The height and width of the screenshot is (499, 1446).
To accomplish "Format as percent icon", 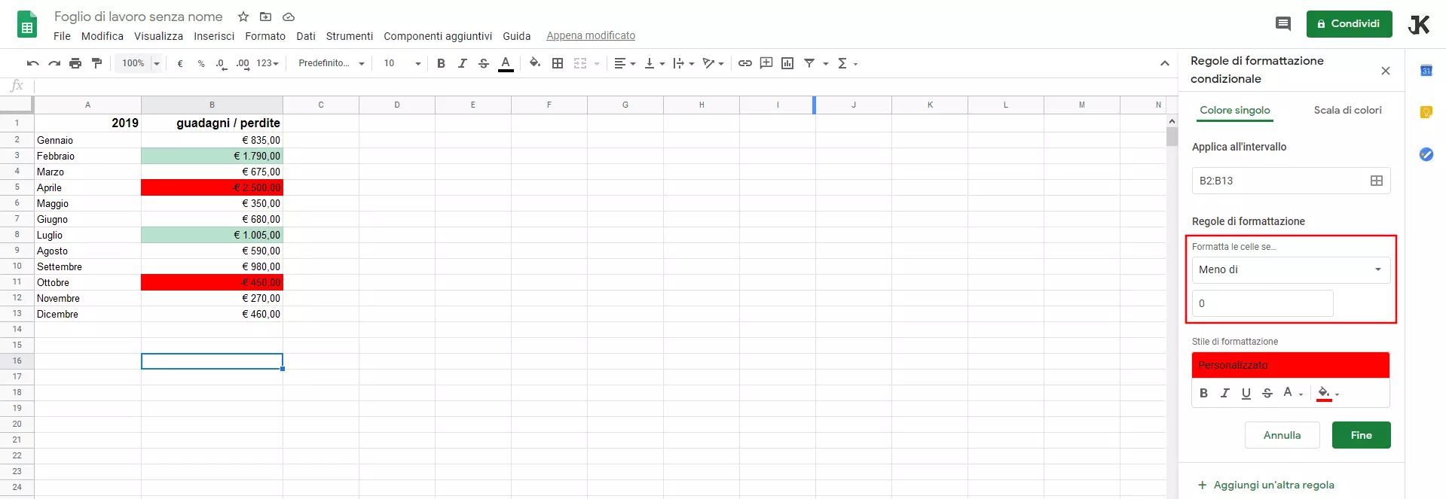I will point(201,63).
